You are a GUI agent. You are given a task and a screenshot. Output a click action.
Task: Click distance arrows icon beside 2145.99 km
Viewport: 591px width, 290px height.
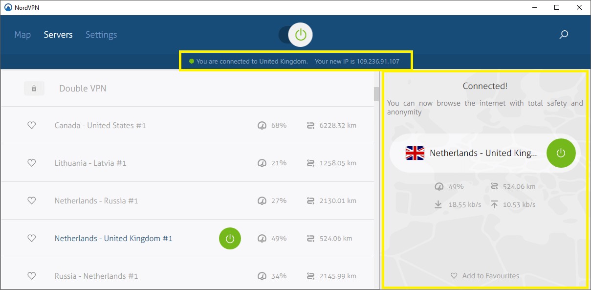coord(310,276)
